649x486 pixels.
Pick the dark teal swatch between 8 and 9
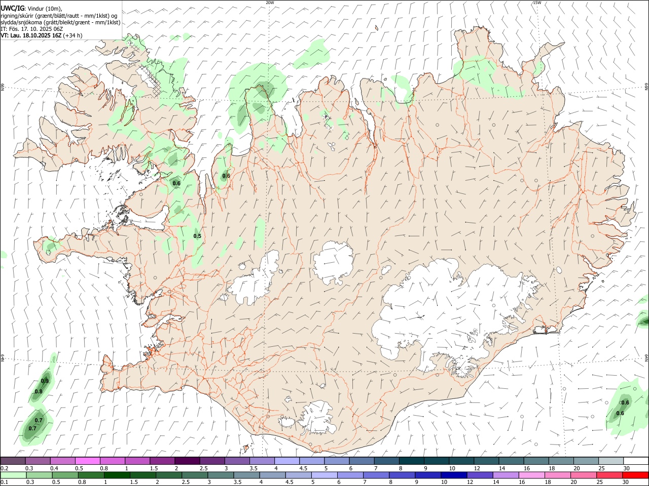pos(412,461)
